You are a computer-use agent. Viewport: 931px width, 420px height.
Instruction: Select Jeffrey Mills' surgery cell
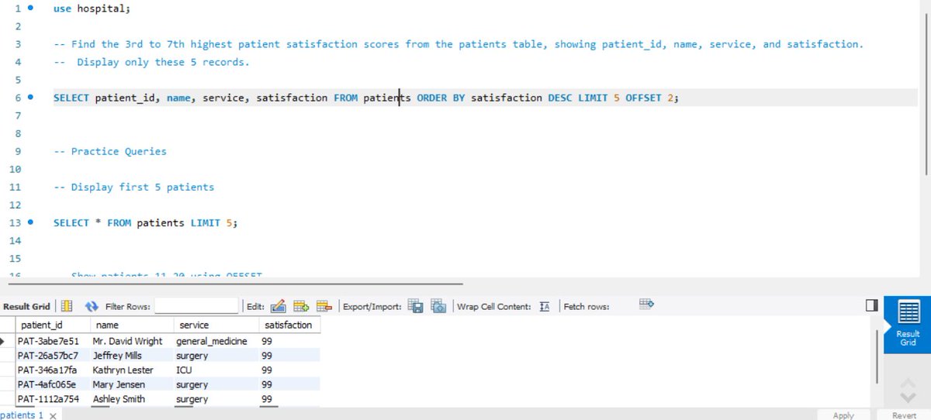point(216,356)
